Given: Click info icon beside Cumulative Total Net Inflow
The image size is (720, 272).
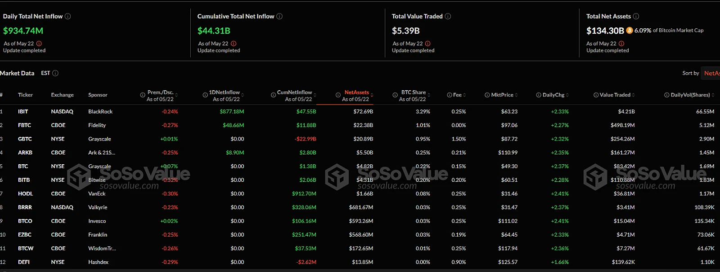Looking at the screenshot, I should tap(279, 16).
